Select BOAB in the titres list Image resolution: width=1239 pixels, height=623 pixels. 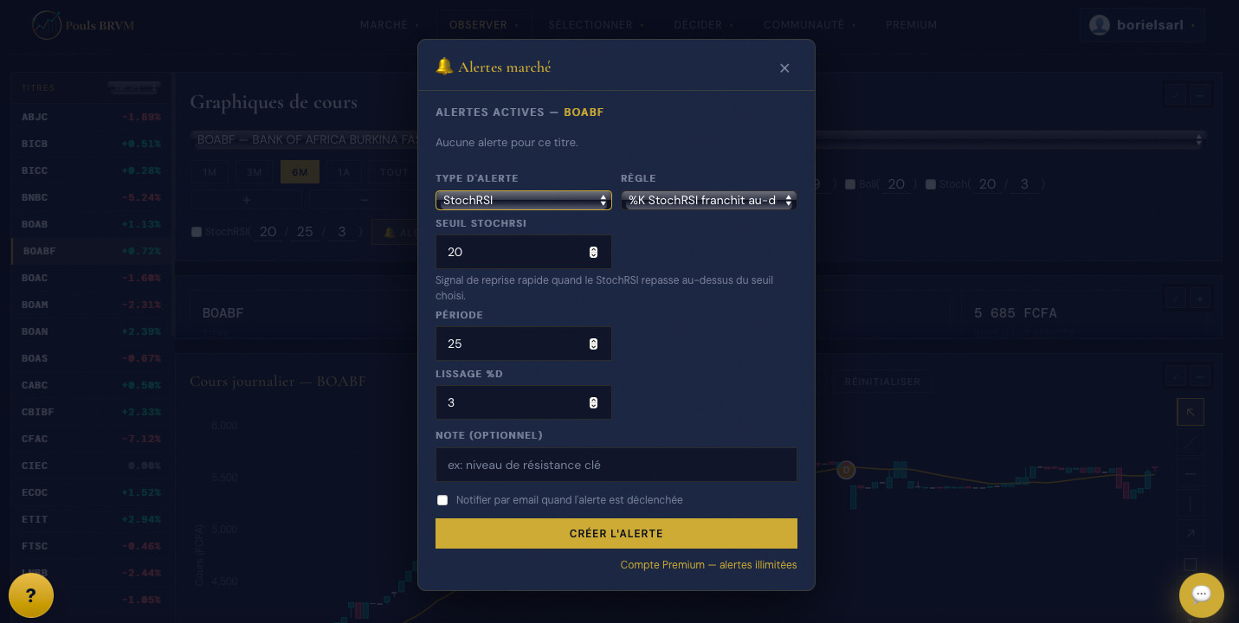(x=92, y=224)
